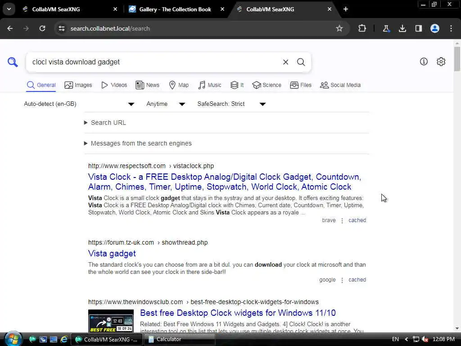Click the clock widgets result thumbnail
The height and width of the screenshot is (346, 461).
[x=111, y=321]
